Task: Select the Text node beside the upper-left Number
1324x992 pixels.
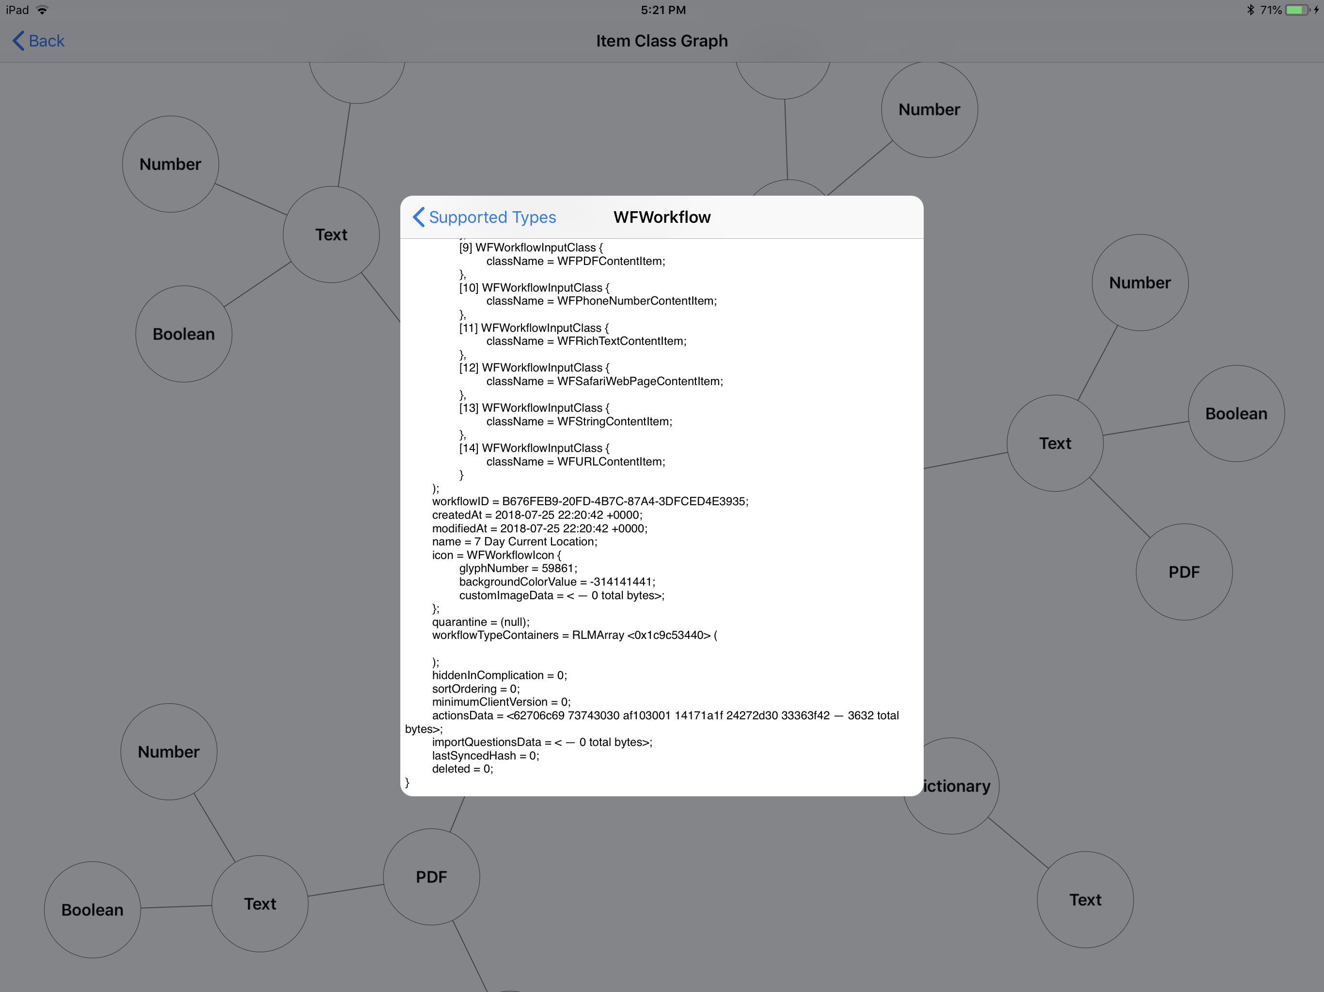Action: (x=331, y=234)
